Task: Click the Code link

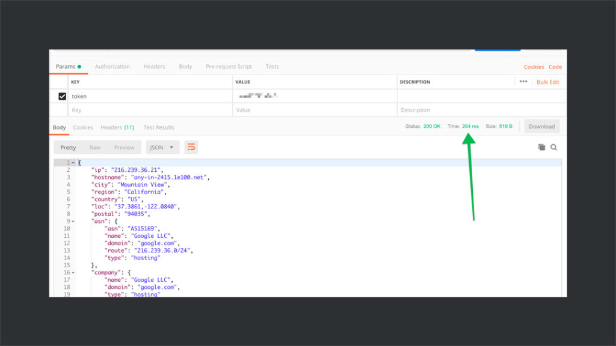Action: tap(555, 67)
